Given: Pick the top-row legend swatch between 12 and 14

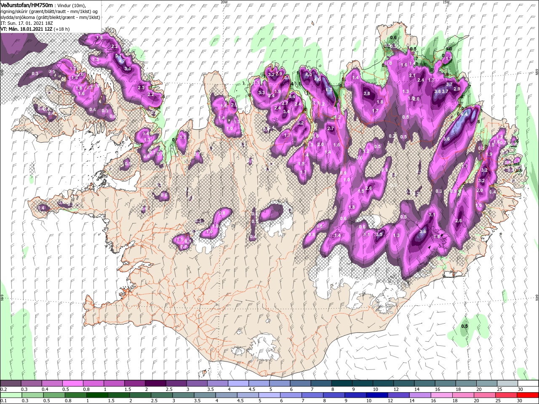Looking at the screenshot, I should (403, 383).
